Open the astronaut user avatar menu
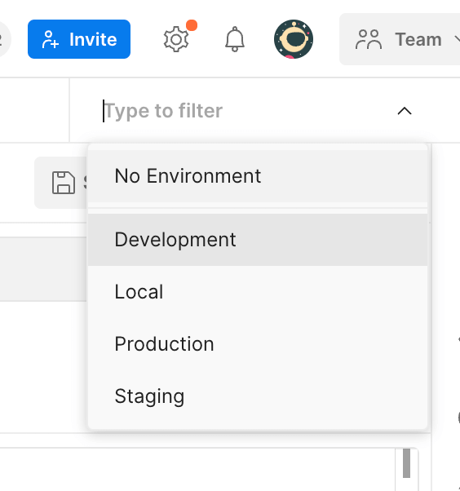460x491 pixels. pyautogui.click(x=294, y=39)
